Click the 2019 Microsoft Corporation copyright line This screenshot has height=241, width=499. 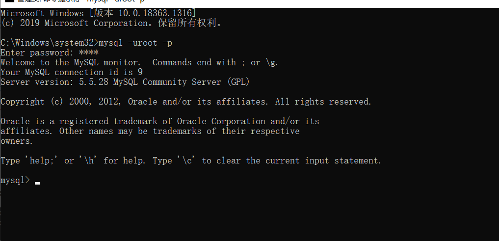111,23
